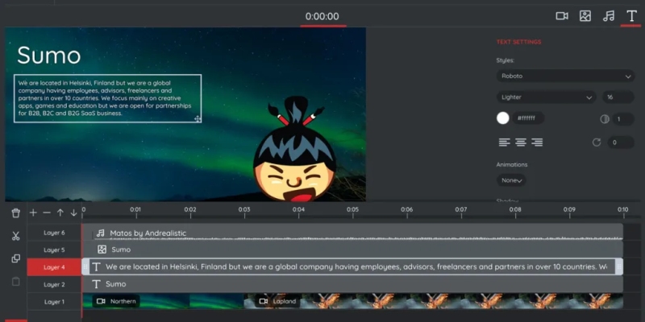Move layer up with up arrow
The image size is (645, 322).
(60, 213)
